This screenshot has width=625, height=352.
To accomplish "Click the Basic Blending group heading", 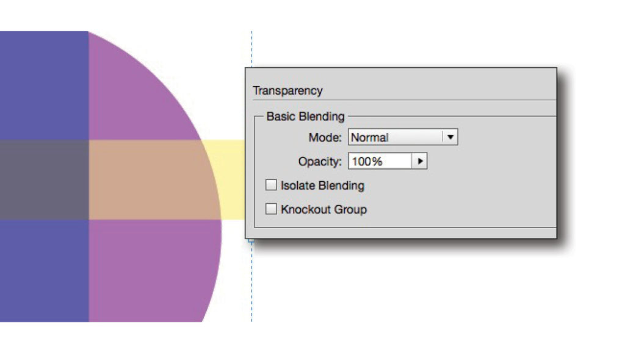I will (x=305, y=116).
